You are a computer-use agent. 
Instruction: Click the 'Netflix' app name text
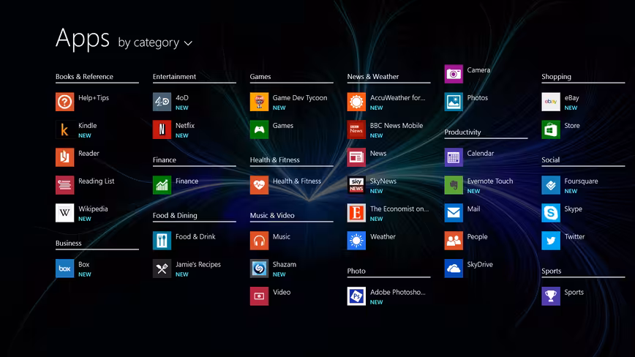185,126
